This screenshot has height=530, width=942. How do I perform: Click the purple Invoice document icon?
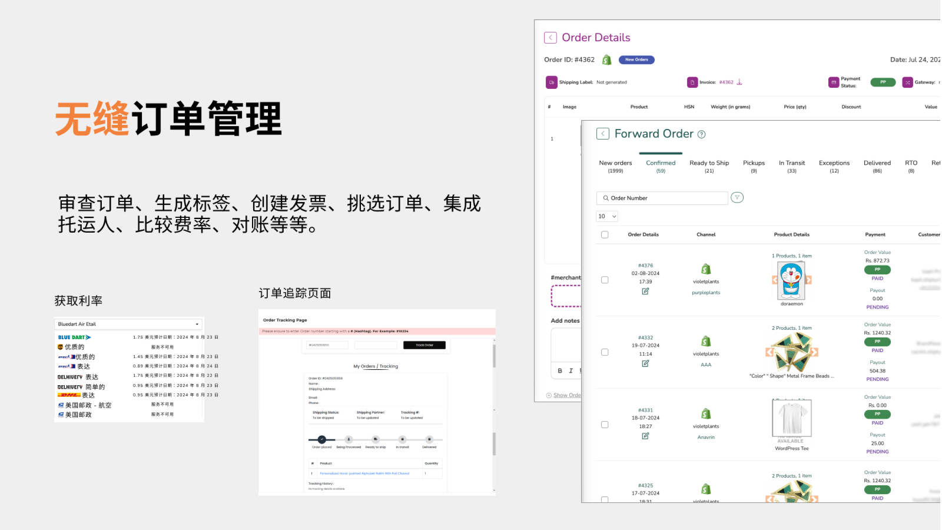[692, 82]
